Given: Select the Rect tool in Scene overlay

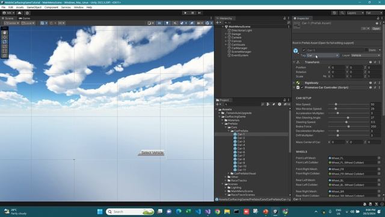Looking at the screenshot, I should [5, 51].
